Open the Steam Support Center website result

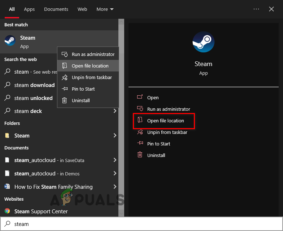tap(59, 211)
